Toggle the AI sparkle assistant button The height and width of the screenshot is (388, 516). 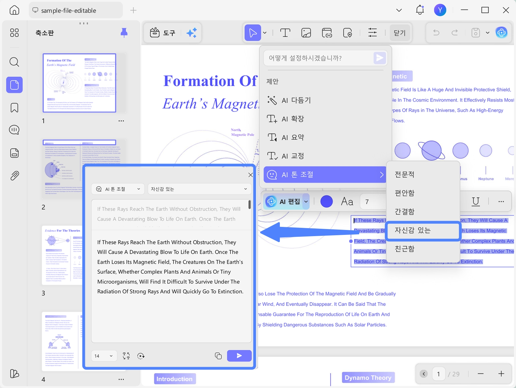pos(192,33)
